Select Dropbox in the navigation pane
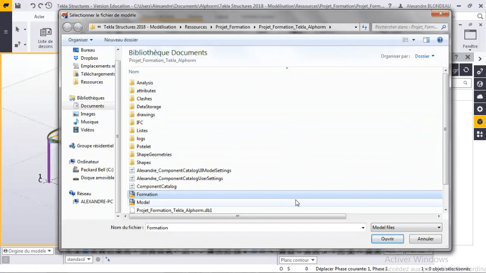Image resolution: width=486 pixels, height=273 pixels. pos(89,58)
